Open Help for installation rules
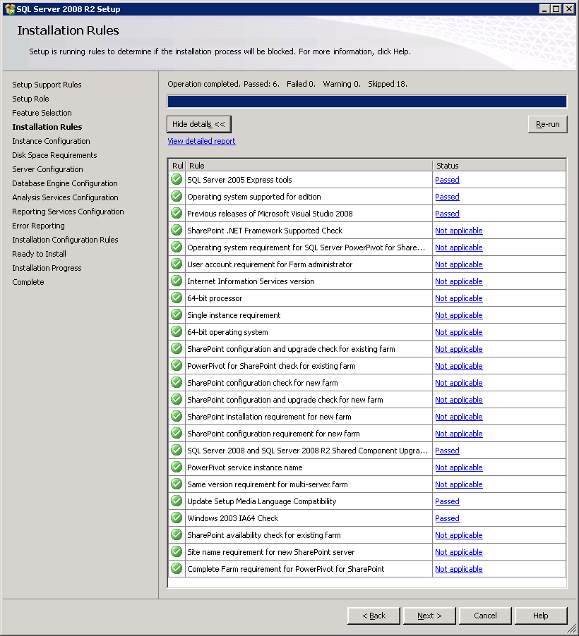 [541, 616]
